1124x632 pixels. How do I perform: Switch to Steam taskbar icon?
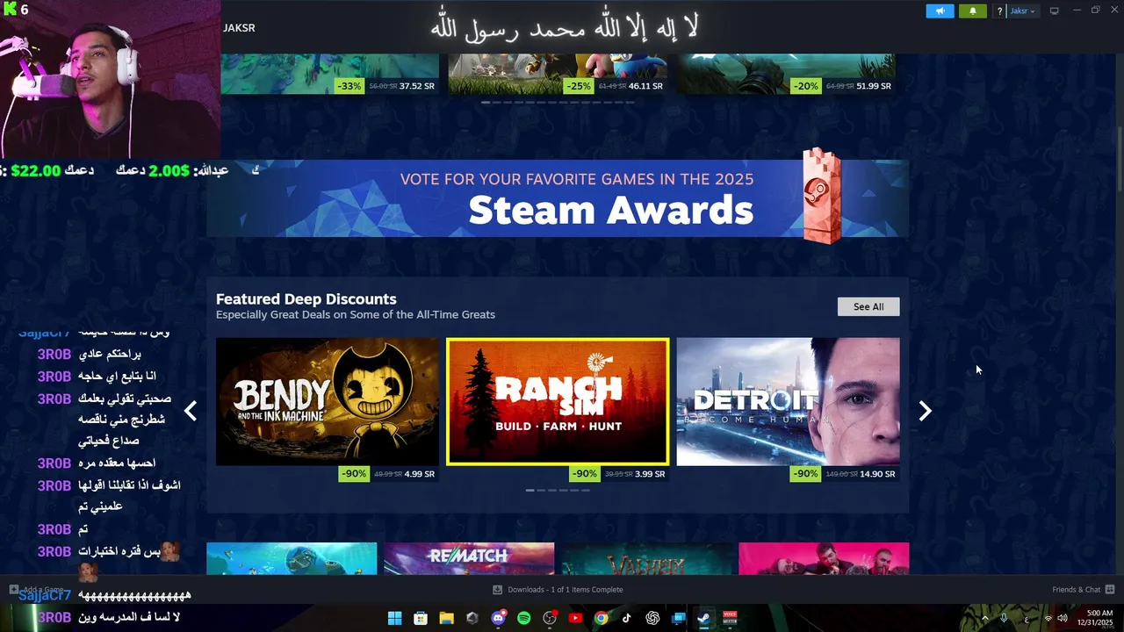[x=704, y=618]
